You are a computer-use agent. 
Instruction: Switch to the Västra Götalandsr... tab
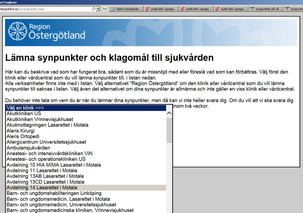pyautogui.click(x=126, y=9)
